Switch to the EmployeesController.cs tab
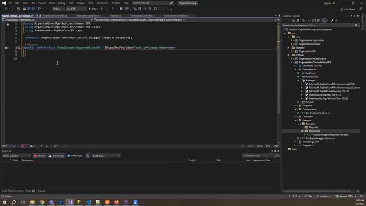 pos(55,15)
